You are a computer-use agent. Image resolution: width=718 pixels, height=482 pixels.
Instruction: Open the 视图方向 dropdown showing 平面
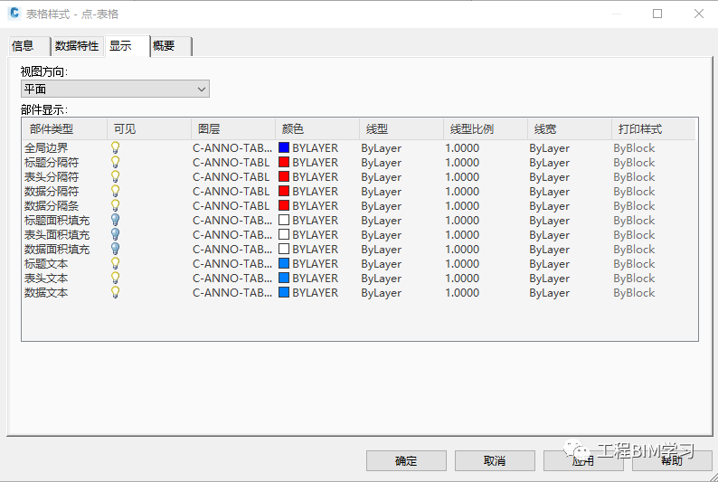tap(115, 89)
